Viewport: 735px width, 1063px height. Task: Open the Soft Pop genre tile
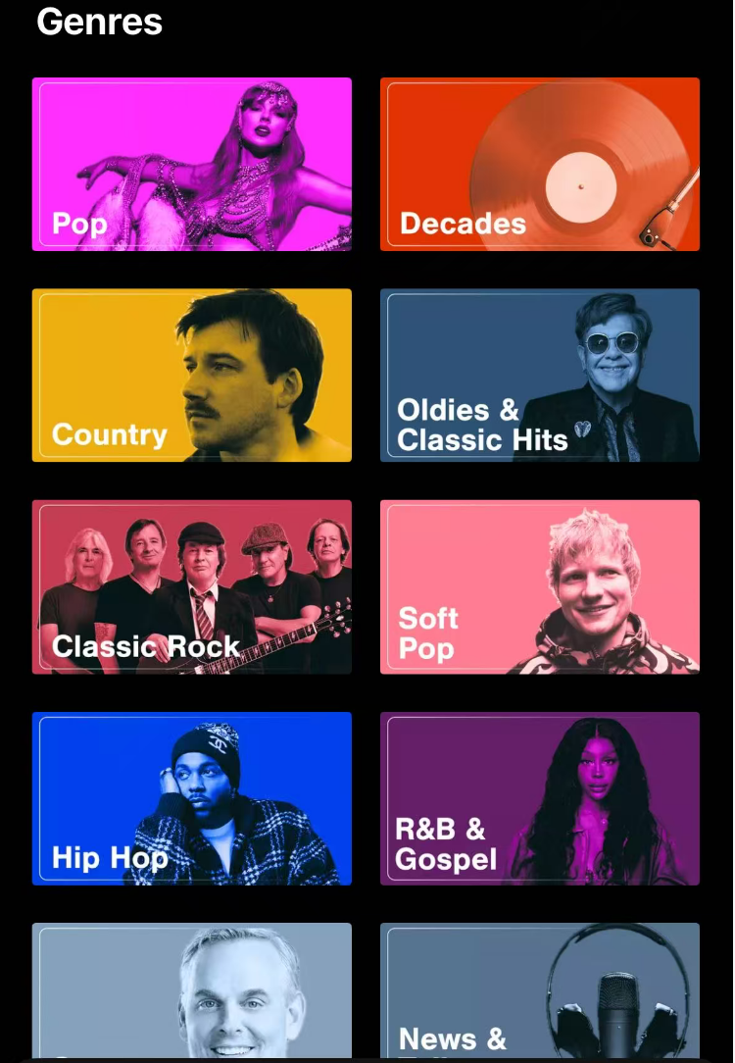(x=540, y=587)
